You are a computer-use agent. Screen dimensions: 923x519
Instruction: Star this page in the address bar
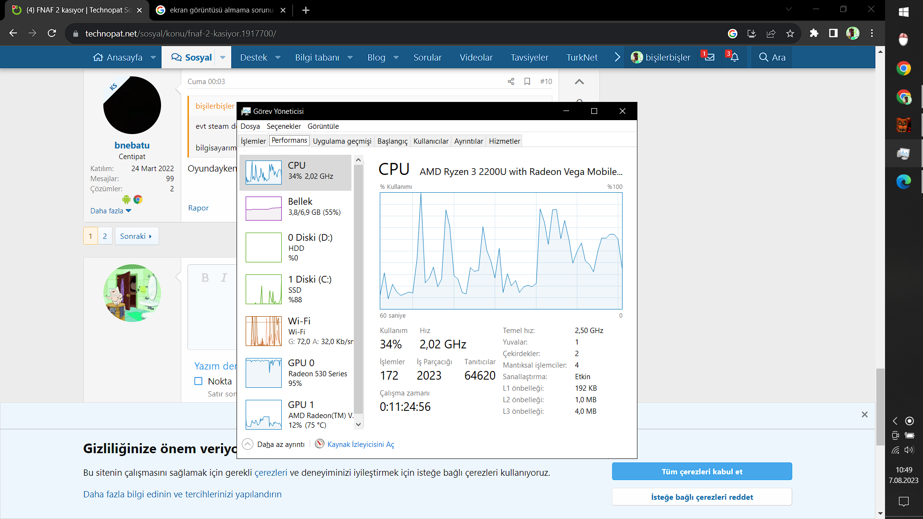point(790,33)
